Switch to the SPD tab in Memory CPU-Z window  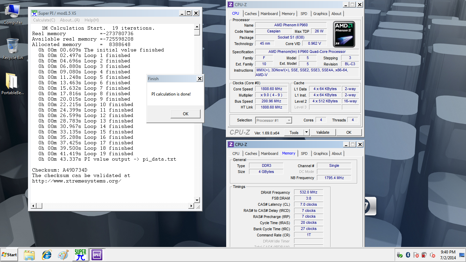click(304, 154)
